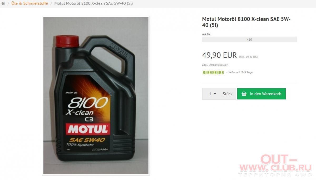316x180 pixels.
Task: Enlarge the Motul oil canister photo
Action: [x=96, y=96]
